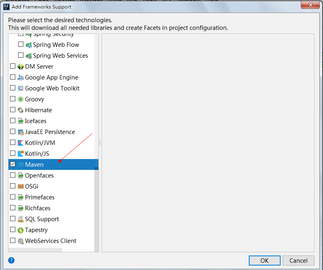The width and height of the screenshot is (323, 270).
Task: Tick the Richfaces checkbox
Action: 13,208
